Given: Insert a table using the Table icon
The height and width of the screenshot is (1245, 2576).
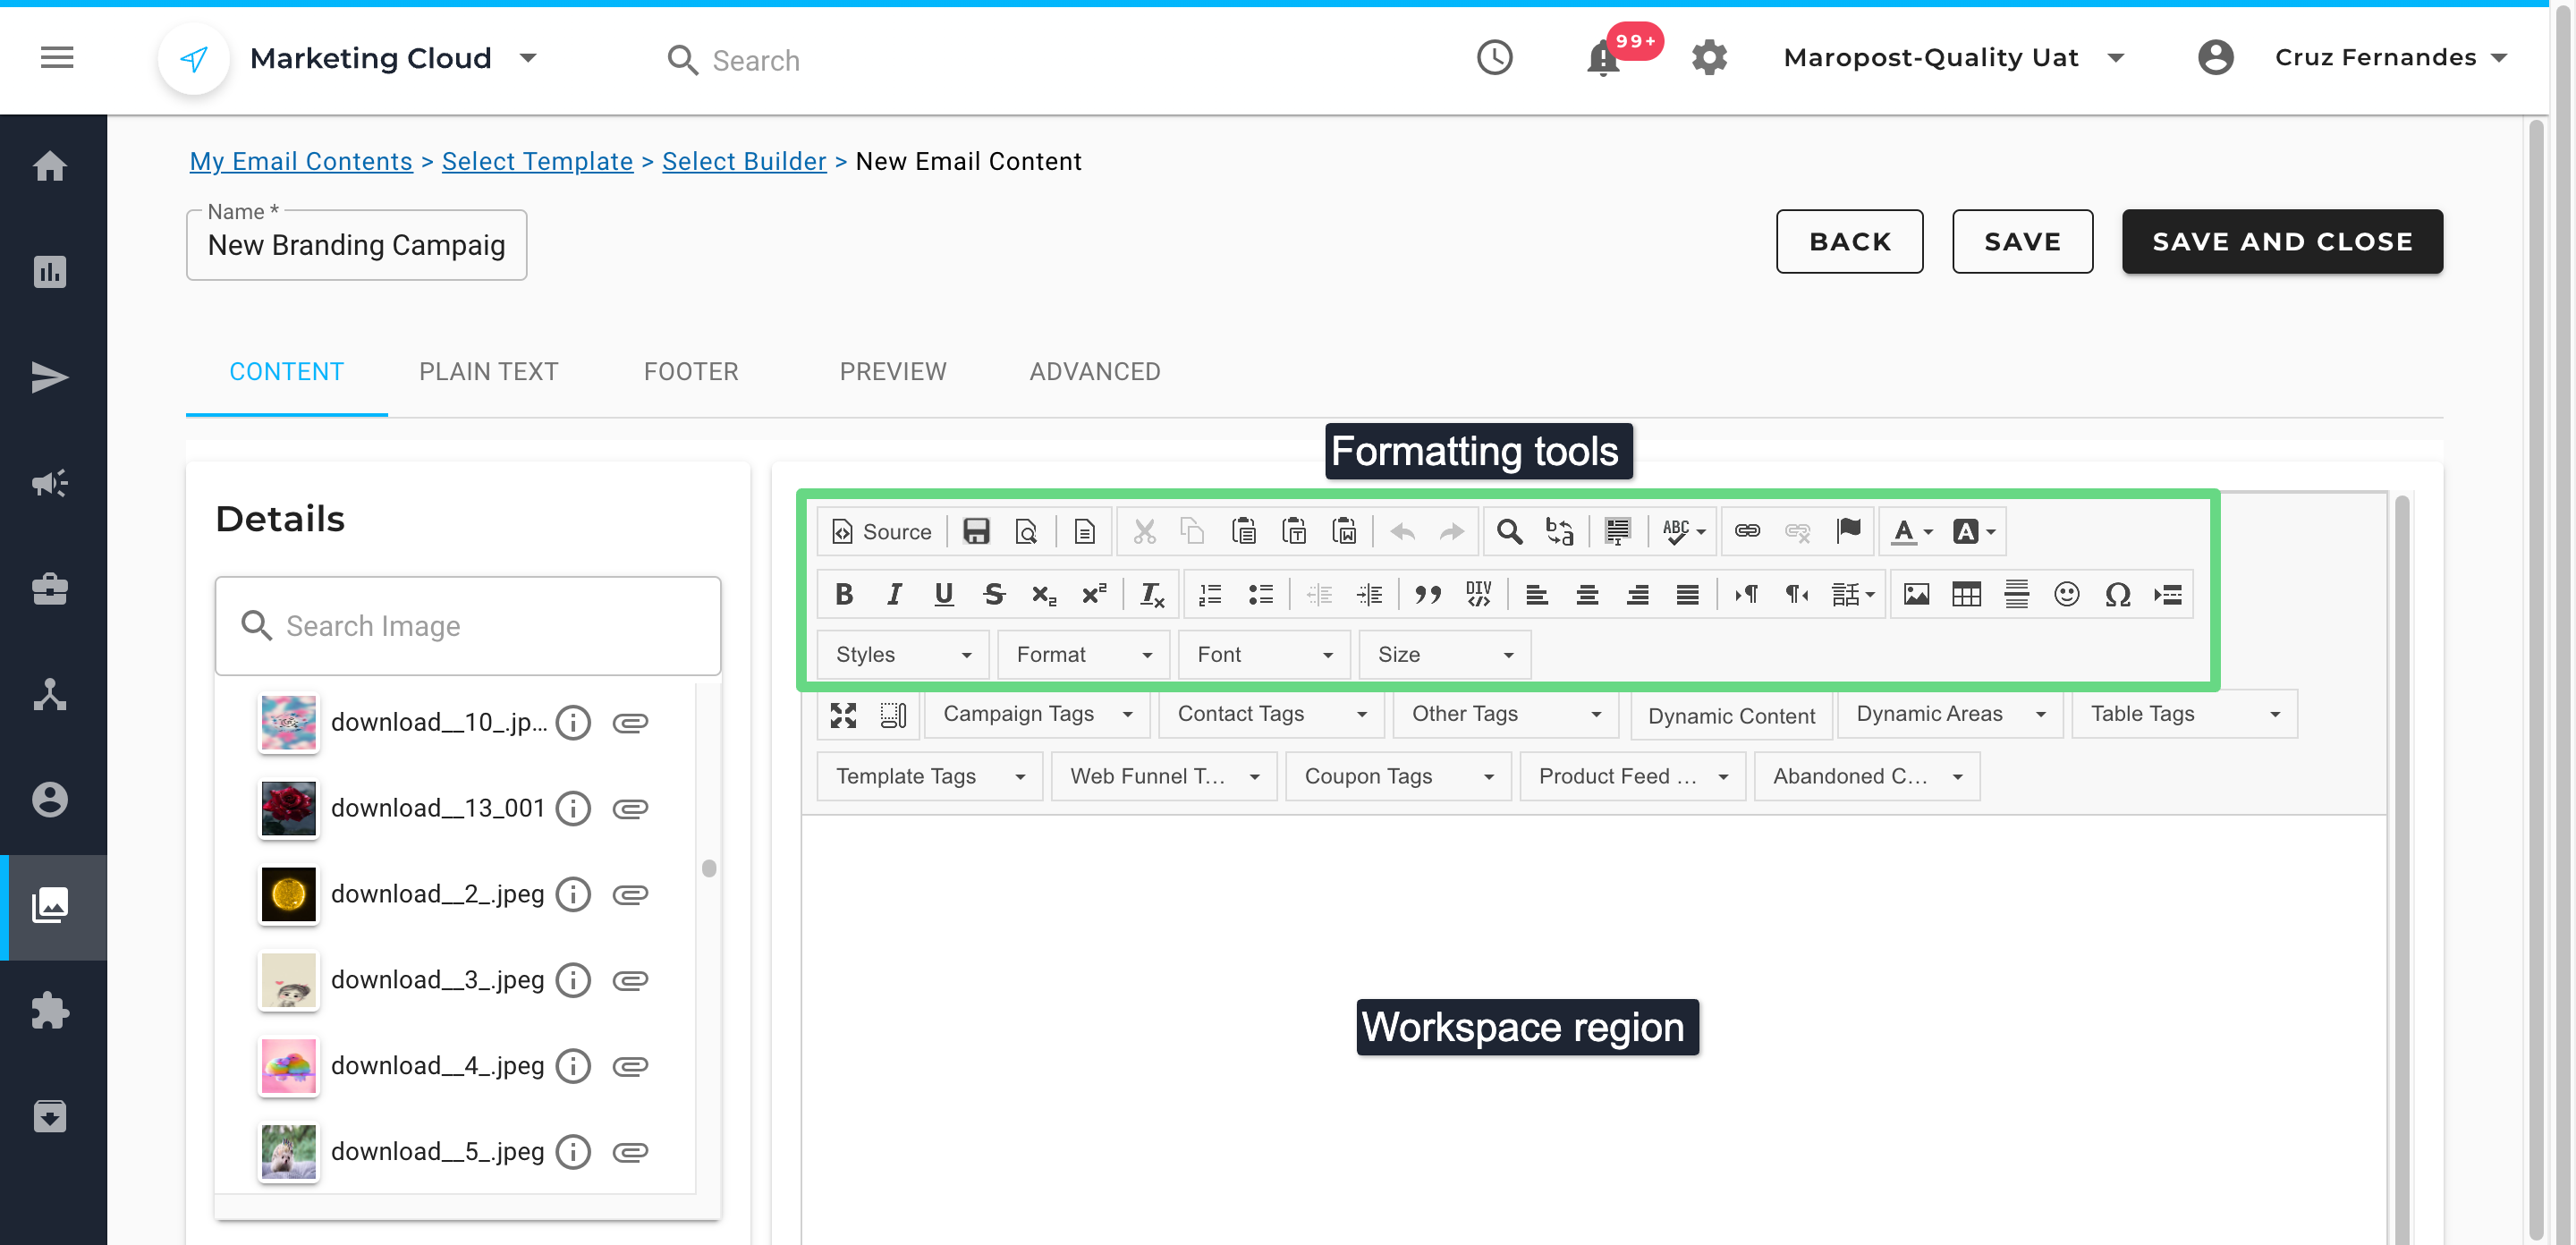Looking at the screenshot, I should 1966,595.
